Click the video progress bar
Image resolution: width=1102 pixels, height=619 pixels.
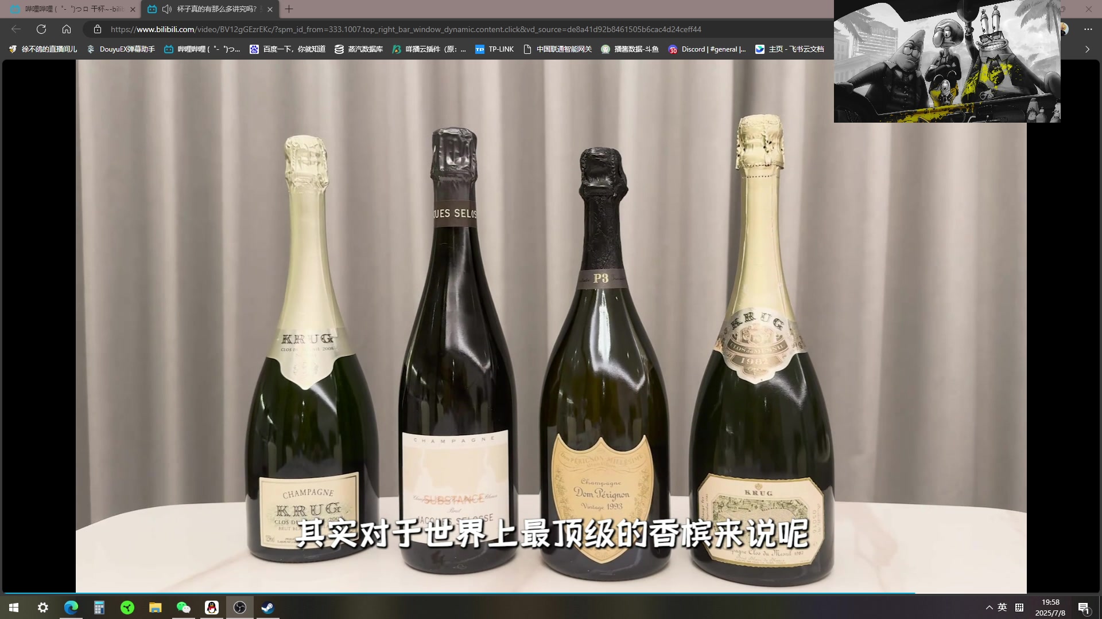551,593
